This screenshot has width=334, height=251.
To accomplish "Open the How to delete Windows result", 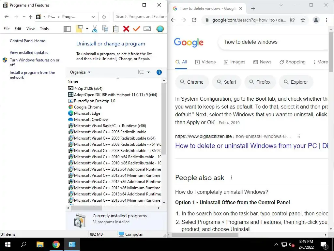I will [x=251, y=146].
